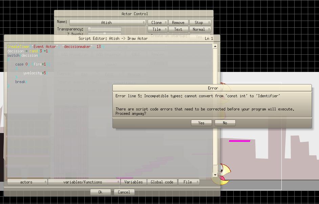The height and width of the screenshot is (204, 319).
Task: Open the Tile dropdown in Actor Control
Action: 158,29
